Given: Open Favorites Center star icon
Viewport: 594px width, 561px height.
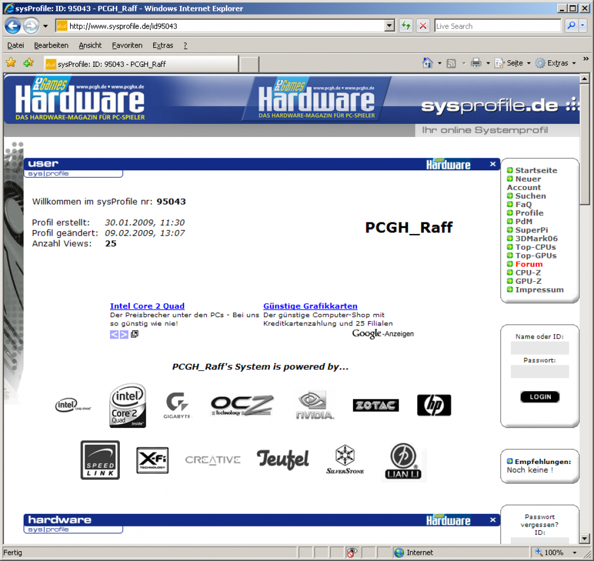Looking at the screenshot, I should (11, 62).
